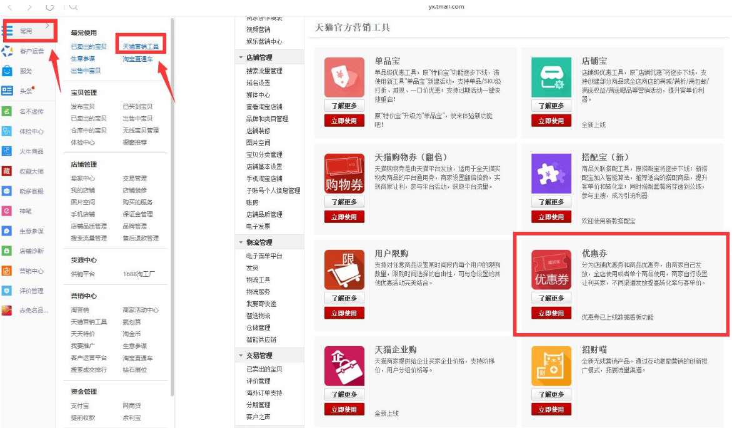The width and height of the screenshot is (732, 428).
Task: Open 评价管理 under 交易管理 in middle menu
Action: pos(258,381)
